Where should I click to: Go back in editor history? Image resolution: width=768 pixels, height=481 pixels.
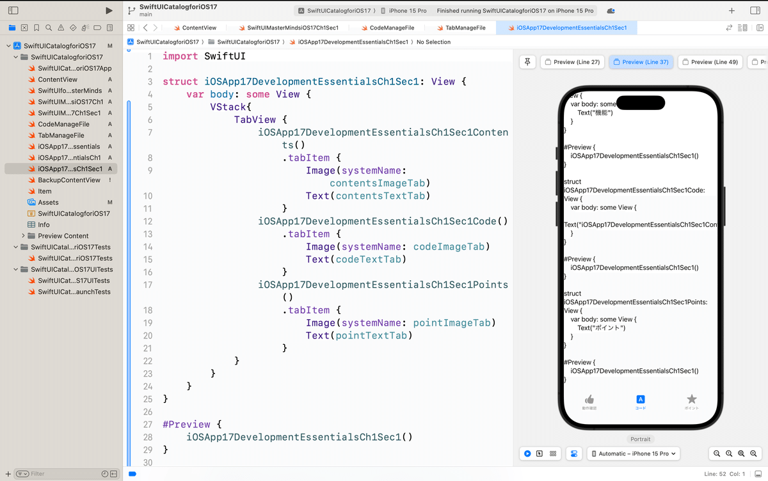145,28
